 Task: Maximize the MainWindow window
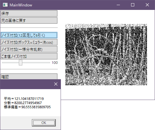133,5
